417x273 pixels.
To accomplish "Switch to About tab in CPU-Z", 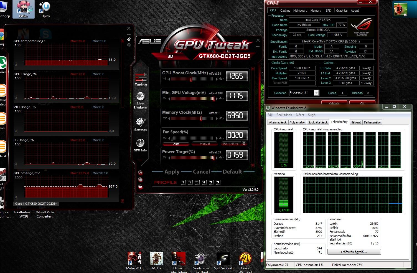I will (355, 11).
